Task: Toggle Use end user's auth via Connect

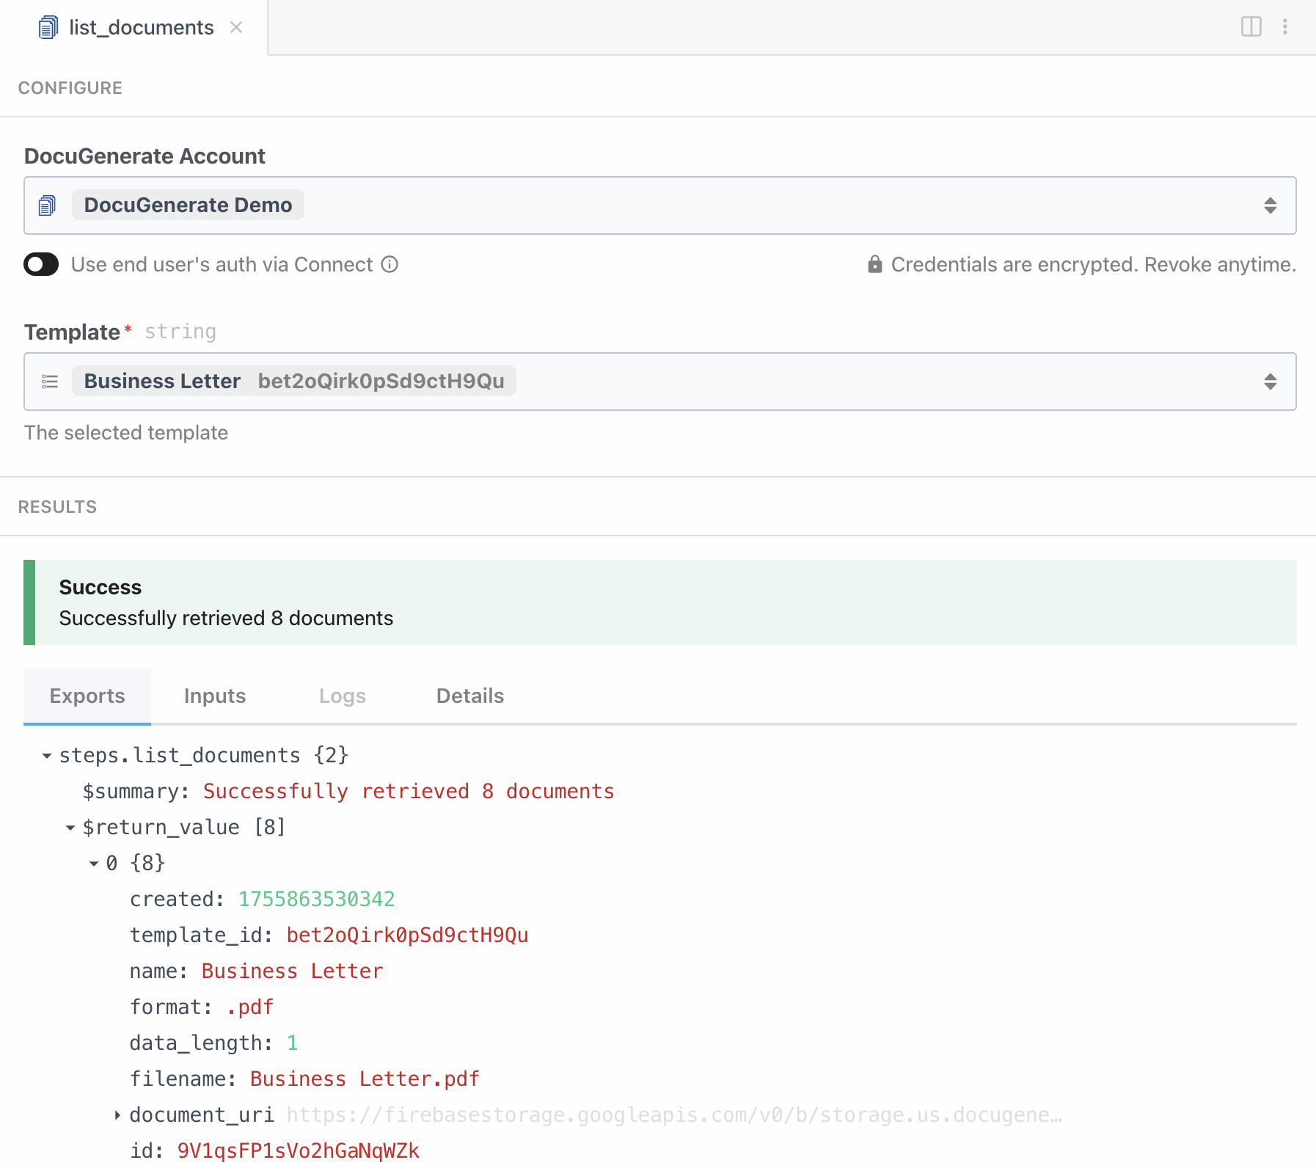Action: (41, 264)
